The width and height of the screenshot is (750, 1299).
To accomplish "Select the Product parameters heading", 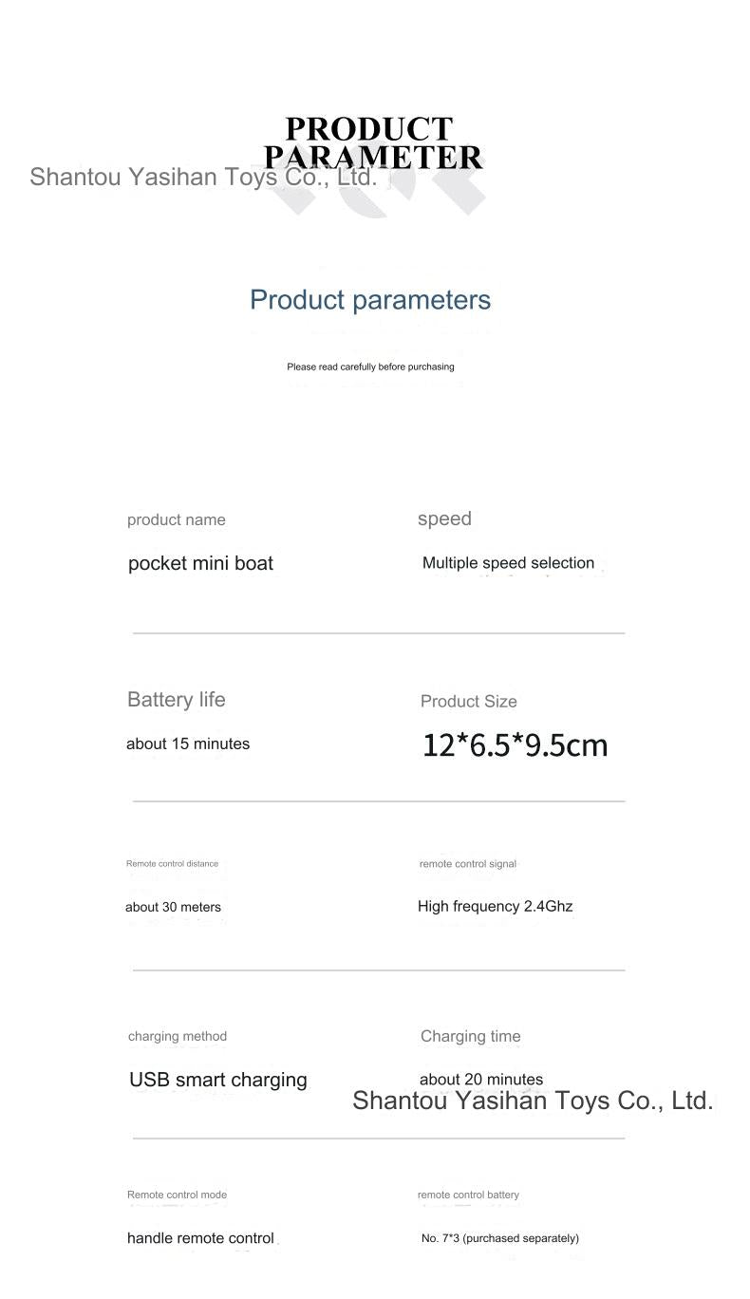I will (370, 300).
